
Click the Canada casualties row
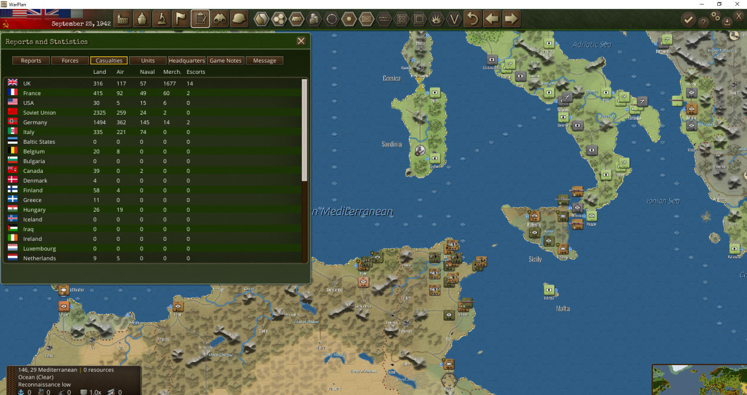click(x=152, y=171)
